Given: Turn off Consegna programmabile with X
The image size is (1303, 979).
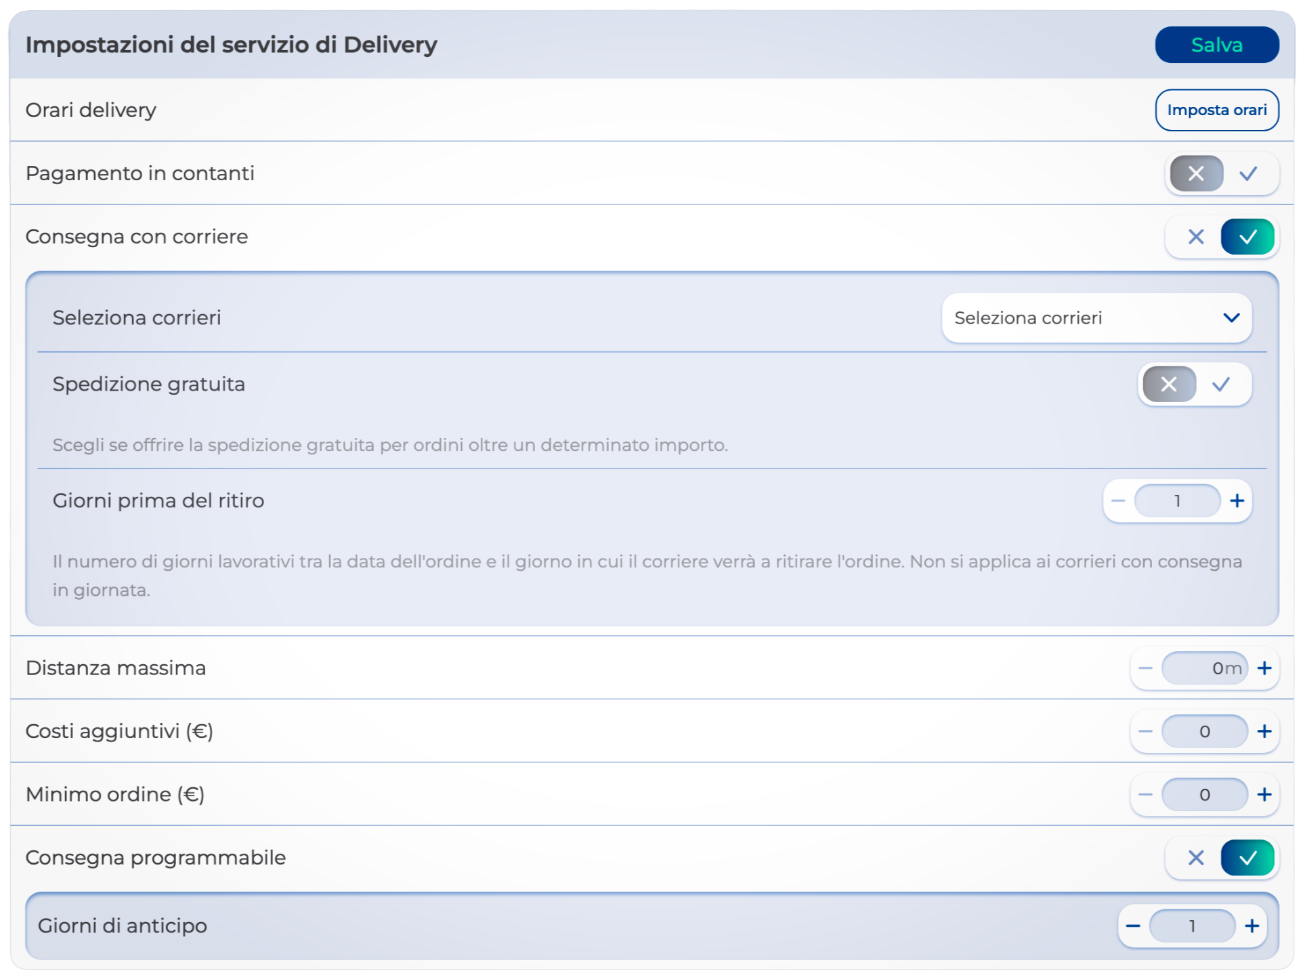Looking at the screenshot, I should (1196, 858).
